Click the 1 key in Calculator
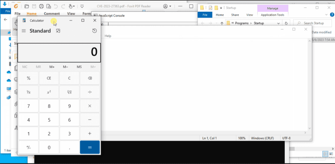The width and height of the screenshot is (335, 164). coord(28,133)
